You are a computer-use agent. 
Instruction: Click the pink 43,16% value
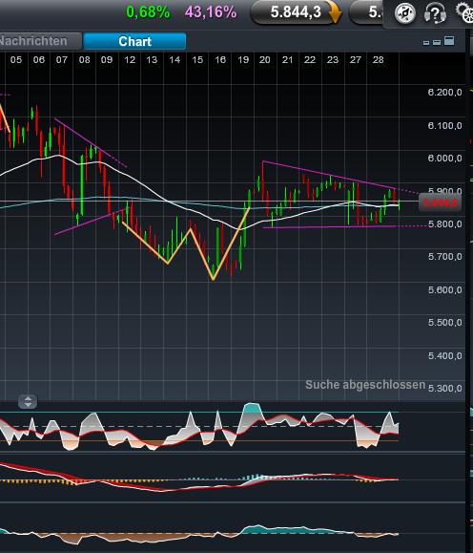click(x=211, y=12)
